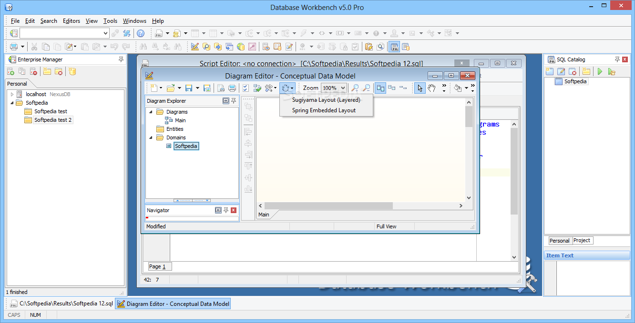
Task: Click the Open folder icon in Diagram Editor
Action: tap(170, 88)
